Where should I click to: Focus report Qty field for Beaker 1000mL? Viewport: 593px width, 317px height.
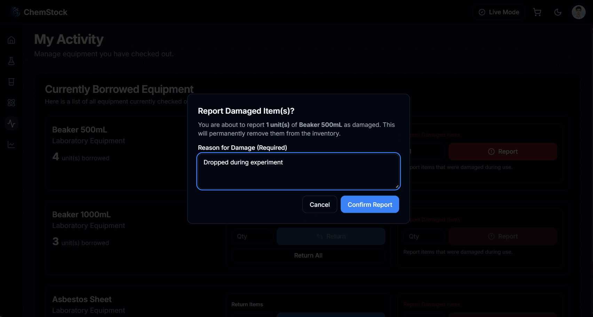pos(424,236)
